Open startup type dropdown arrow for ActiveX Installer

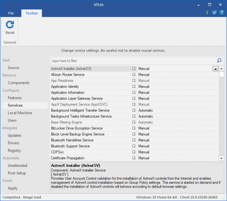pos(215,69)
